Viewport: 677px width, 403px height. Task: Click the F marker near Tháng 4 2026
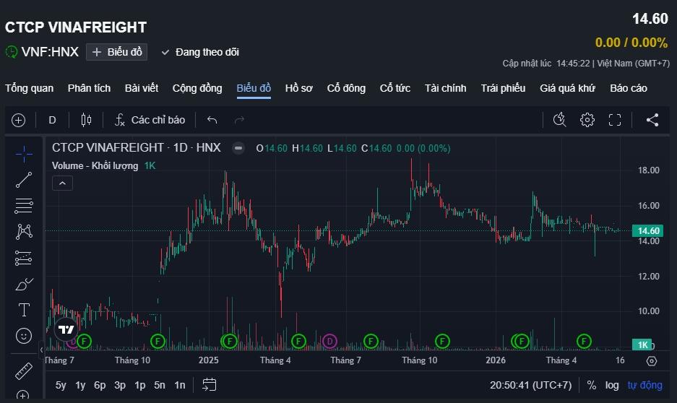584,342
